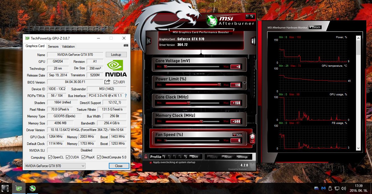The height and width of the screenshot is (194, 372).
Task: Toggle the OpenCL checkbox
Action: coord(50,157)
